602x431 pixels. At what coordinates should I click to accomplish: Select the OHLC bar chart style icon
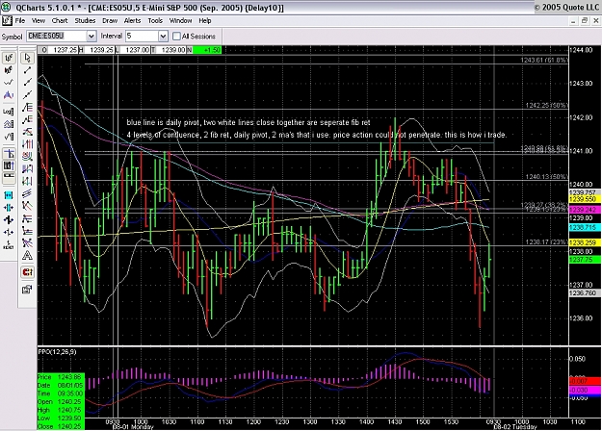pyautogui.click(x=9, y=58)
